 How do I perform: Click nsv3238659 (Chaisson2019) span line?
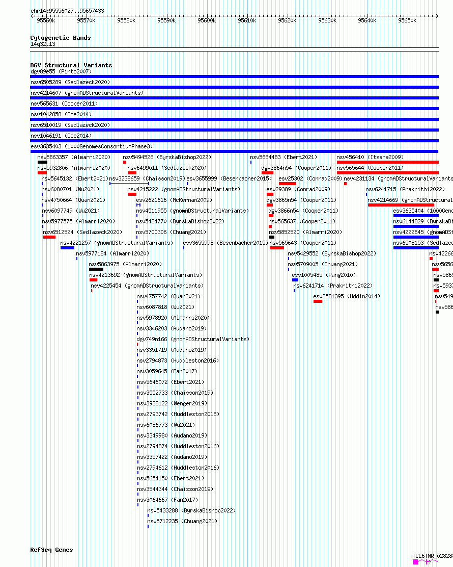tap(129, 184)
